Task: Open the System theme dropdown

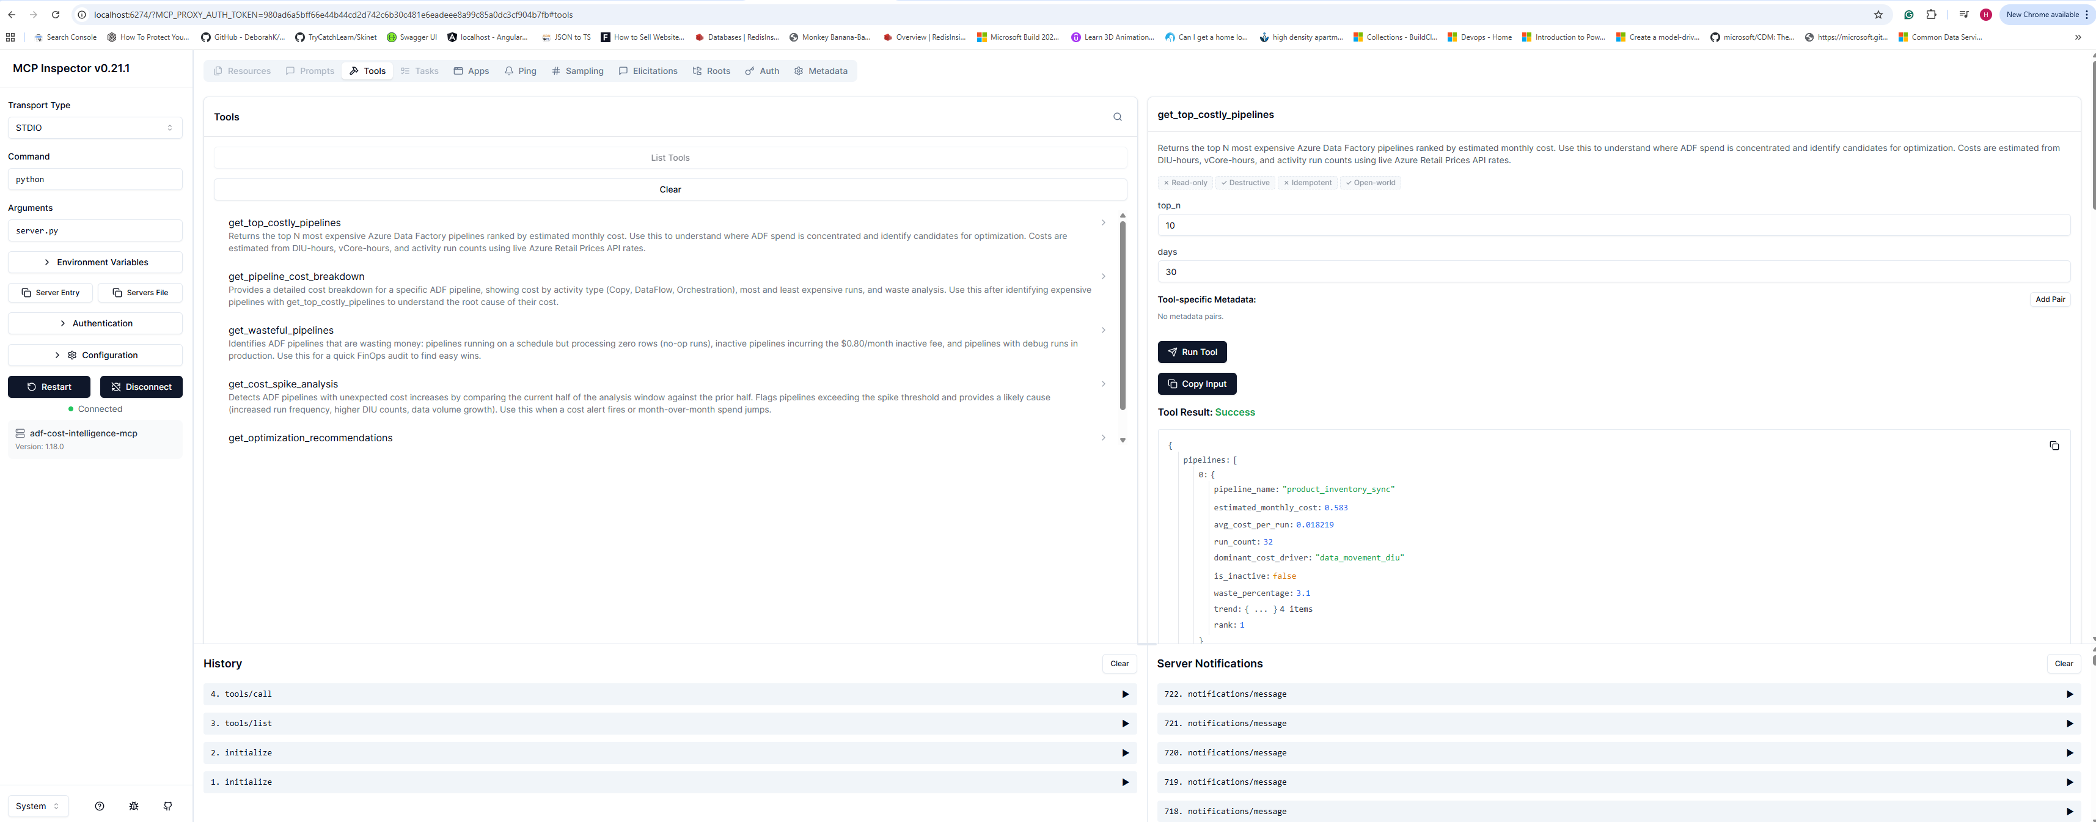Action: pos(38,807)
